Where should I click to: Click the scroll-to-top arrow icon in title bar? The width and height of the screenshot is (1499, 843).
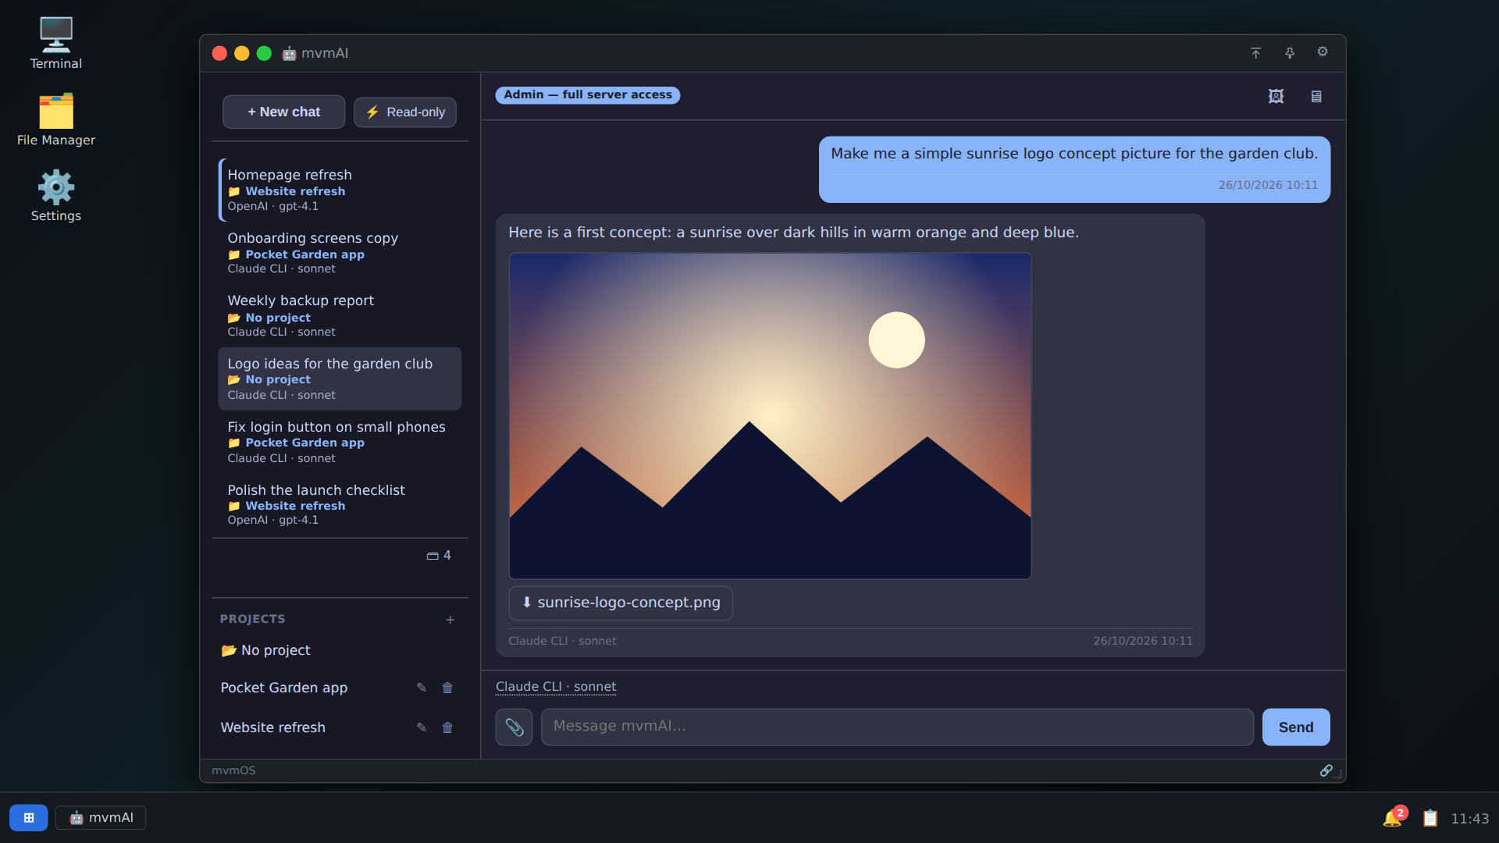tap(1255, 53)
